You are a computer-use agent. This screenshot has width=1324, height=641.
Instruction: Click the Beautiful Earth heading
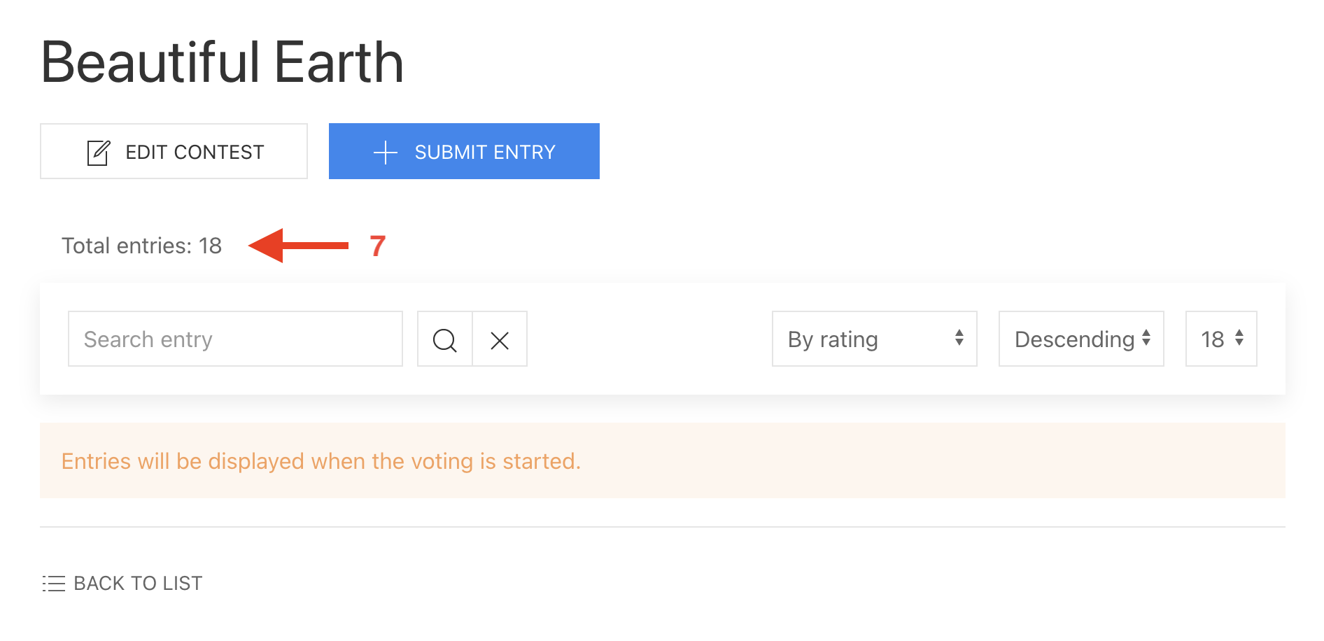[x=223, y=63]
